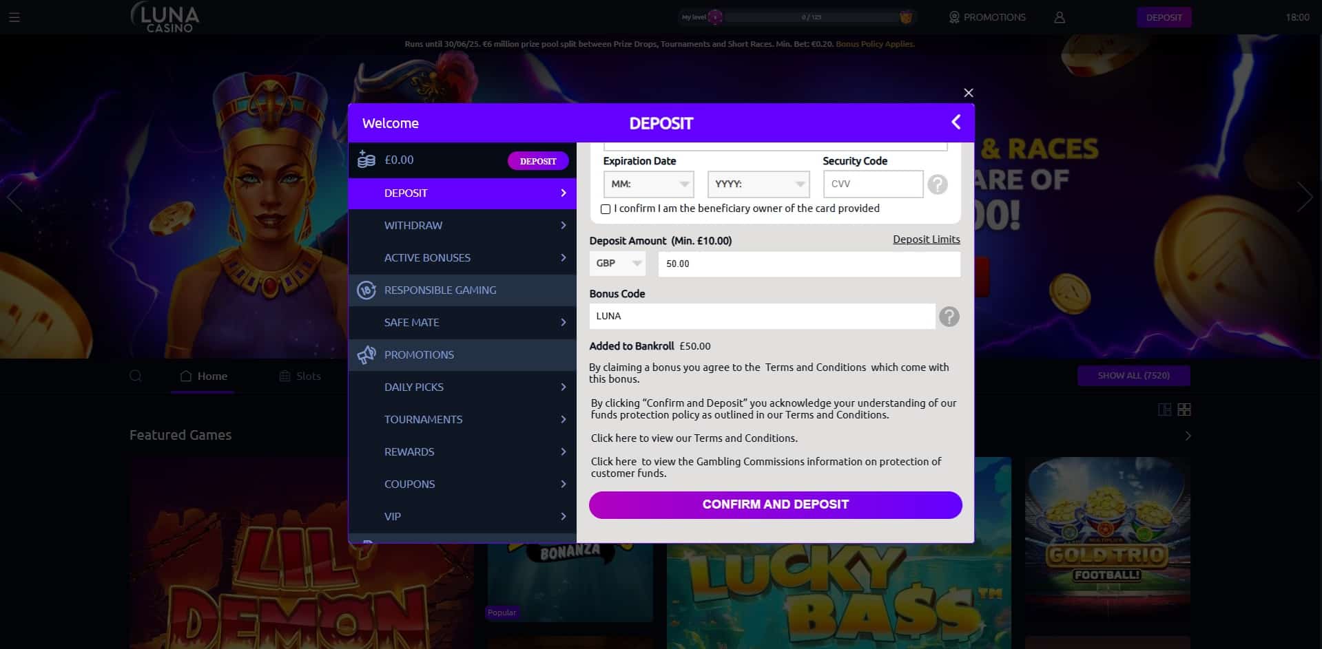Switch to the Slots tab
The width and height of the screenshot is (1322, 649).
coord(300,376)
